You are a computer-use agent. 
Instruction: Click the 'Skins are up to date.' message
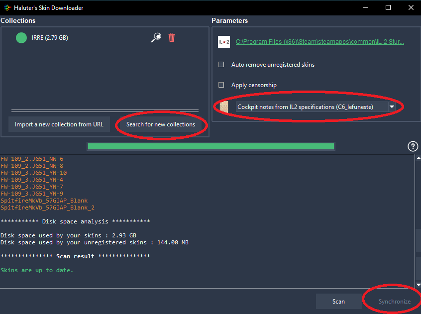click(x=37, y=270)
